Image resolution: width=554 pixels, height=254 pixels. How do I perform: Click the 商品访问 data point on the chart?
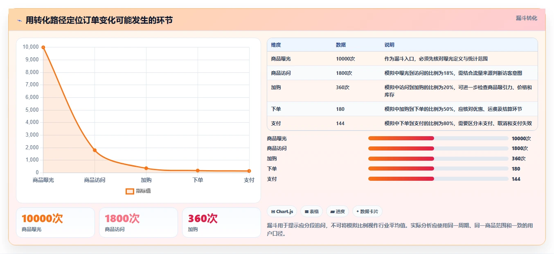(x=95, y=150)
